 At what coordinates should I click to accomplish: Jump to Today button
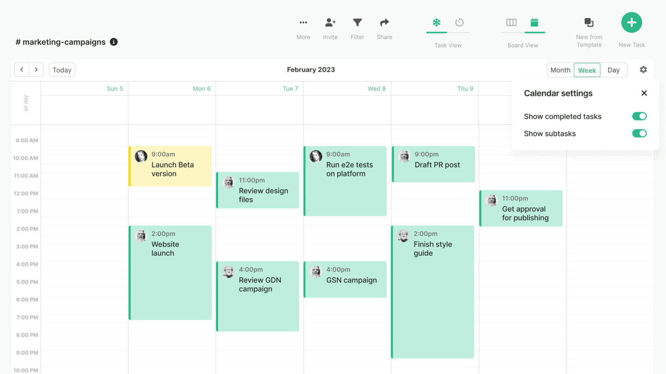tap(62, 70)
